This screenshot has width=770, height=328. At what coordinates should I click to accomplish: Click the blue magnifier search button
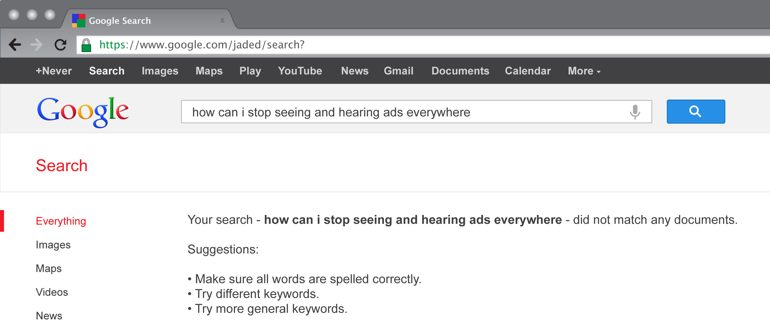pyautogui.click(x=696, y=112)
